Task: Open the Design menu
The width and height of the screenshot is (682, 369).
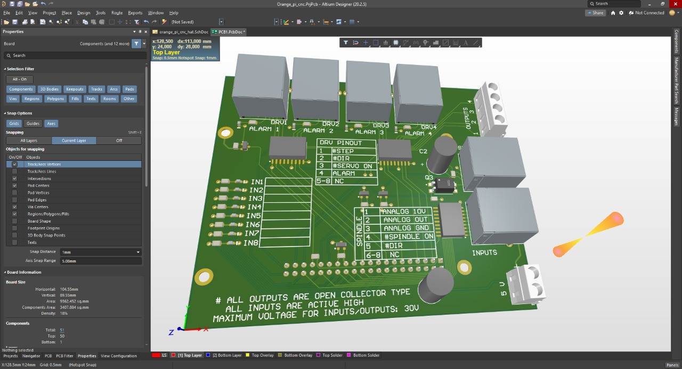Action: pos(84,13)
